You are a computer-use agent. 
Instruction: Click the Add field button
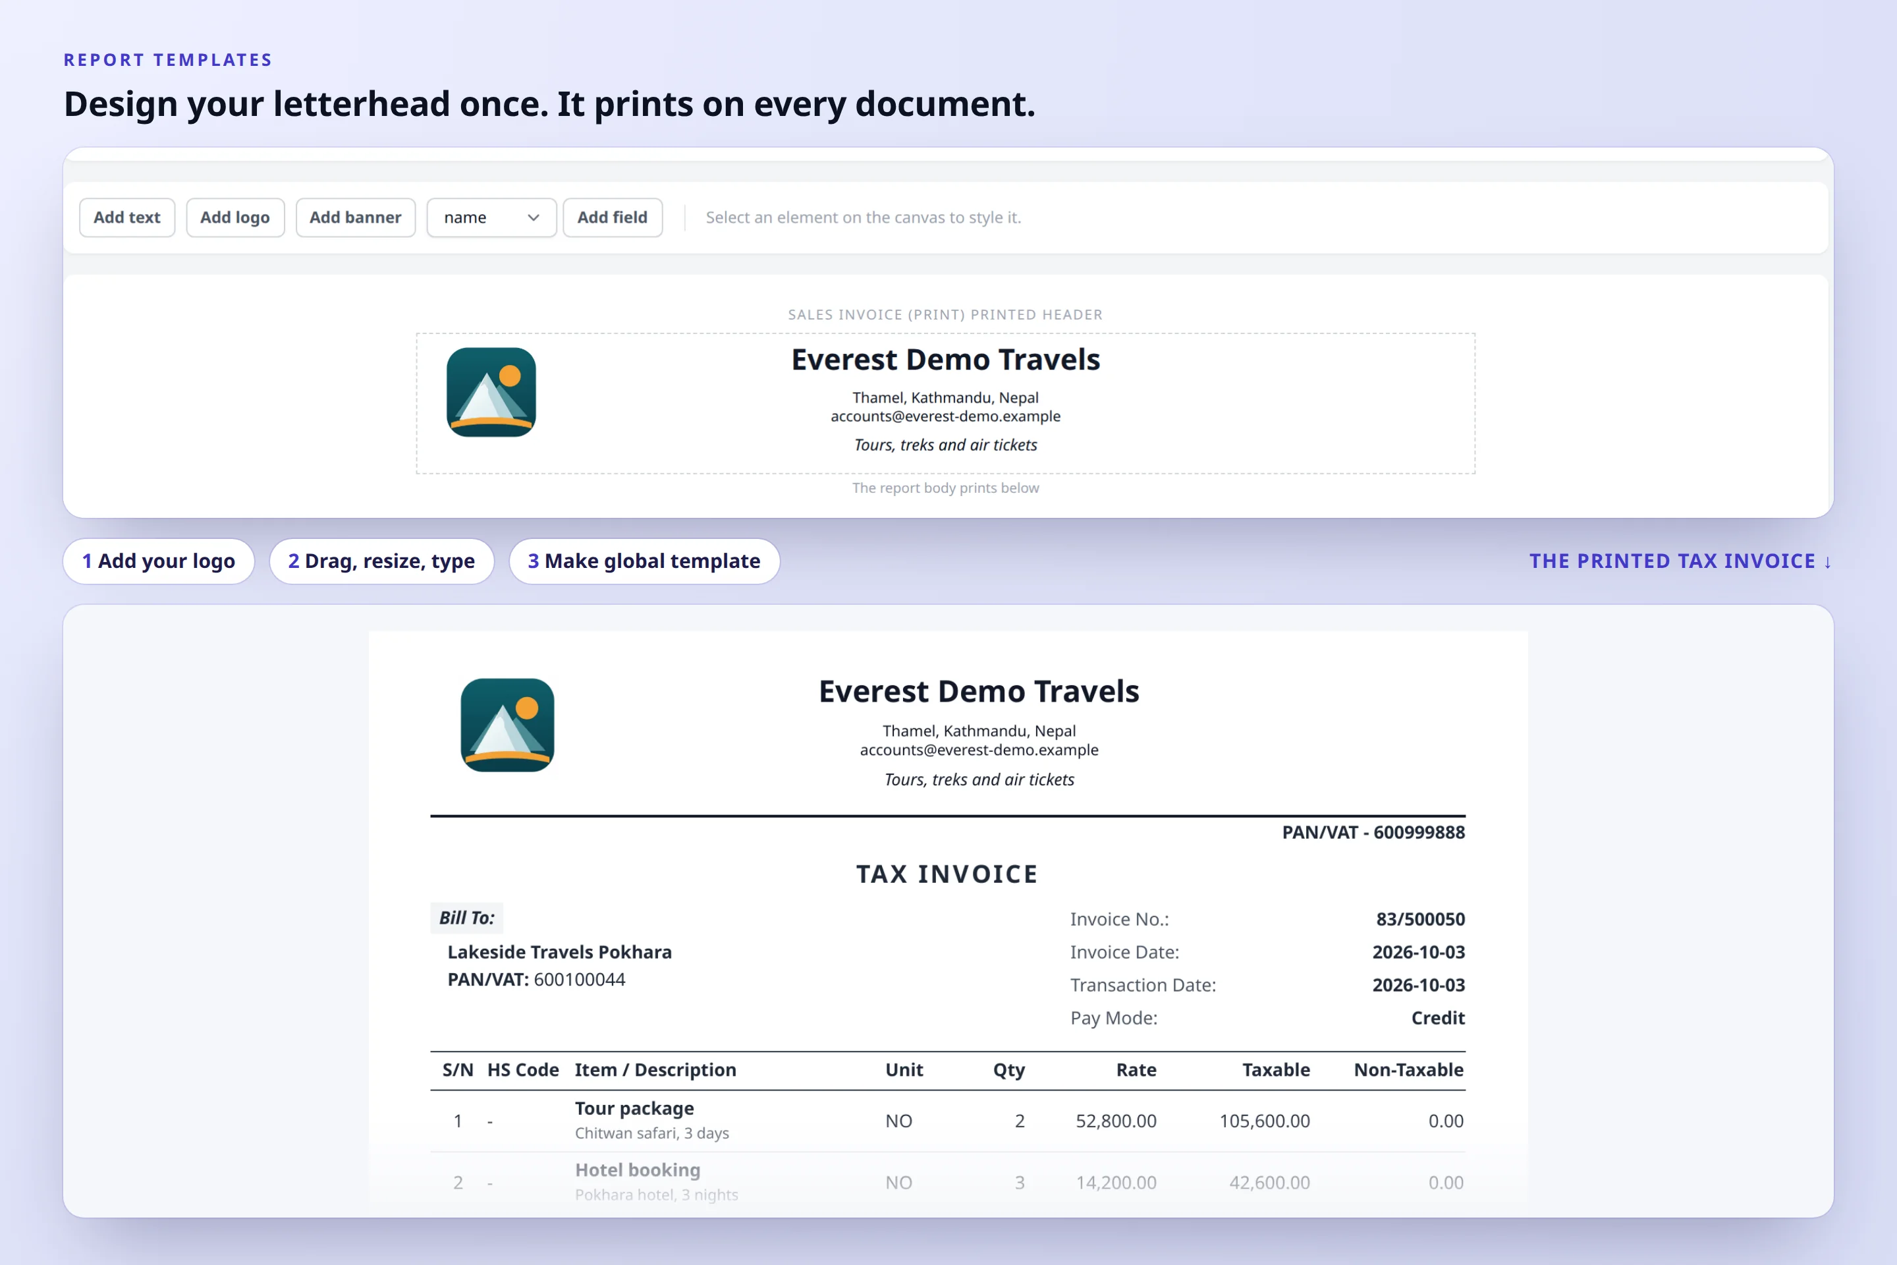coord(612,217)
